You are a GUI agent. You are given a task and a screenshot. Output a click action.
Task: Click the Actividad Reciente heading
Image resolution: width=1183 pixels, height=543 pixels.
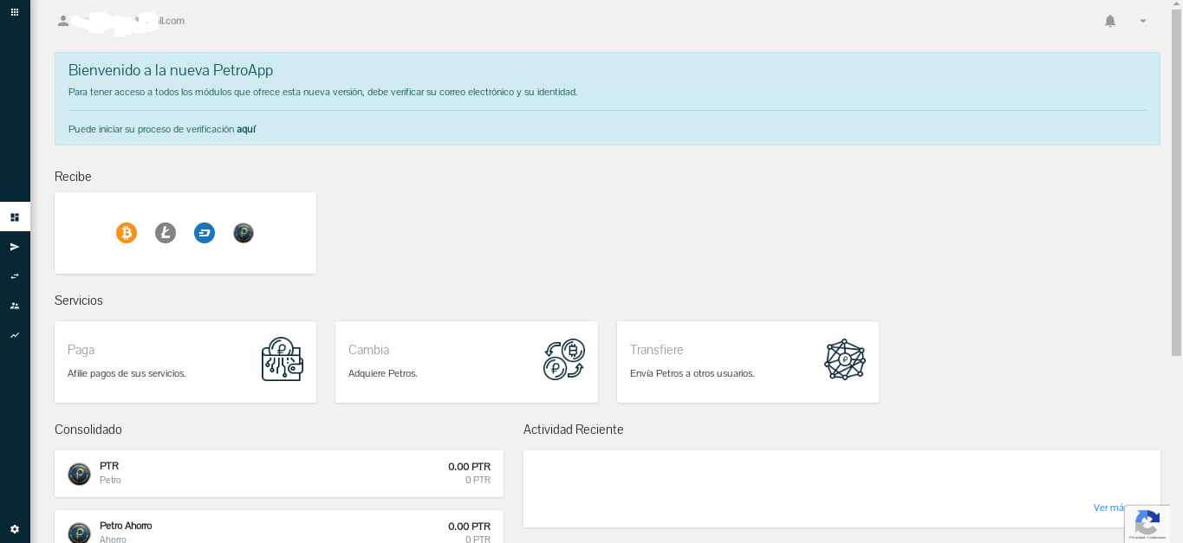[x=574, y=430]
